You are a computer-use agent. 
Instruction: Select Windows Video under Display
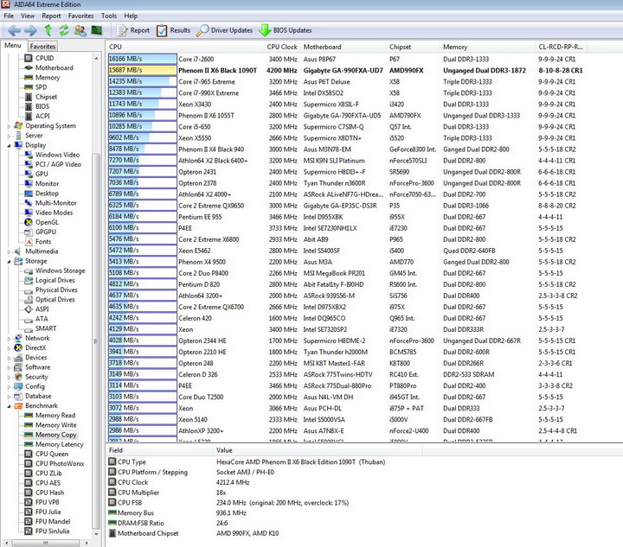(57, 155)
